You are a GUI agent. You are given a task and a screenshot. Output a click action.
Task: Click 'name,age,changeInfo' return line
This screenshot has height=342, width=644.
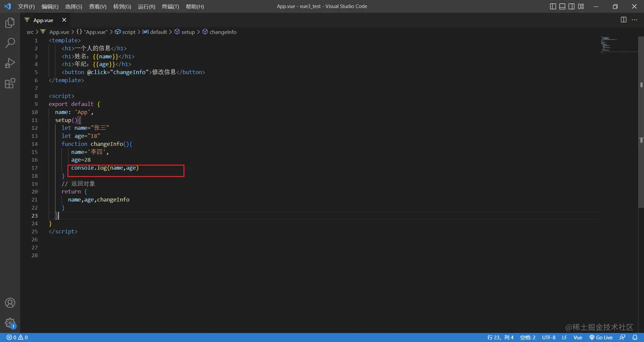pos(98,200)
